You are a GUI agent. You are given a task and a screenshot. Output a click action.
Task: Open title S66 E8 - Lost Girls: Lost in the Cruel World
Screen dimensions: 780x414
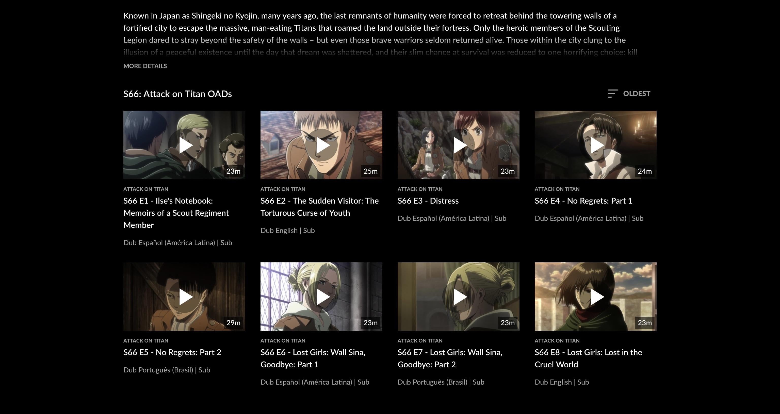coord(588,358)
